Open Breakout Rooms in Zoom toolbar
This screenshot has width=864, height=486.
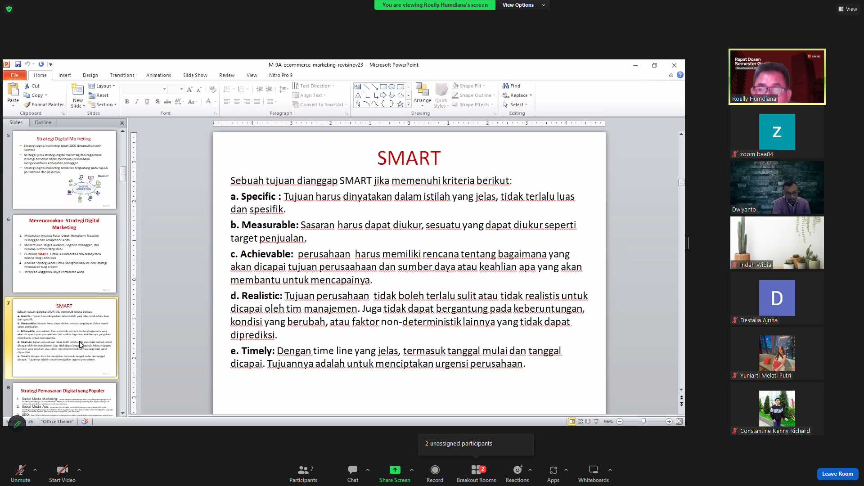click(476, 474)
